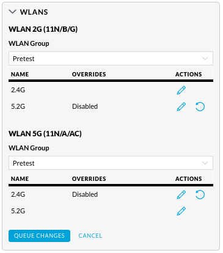Collapse the WLANS section chevron
Screen dimensions: 223x253
click(12, 12)
